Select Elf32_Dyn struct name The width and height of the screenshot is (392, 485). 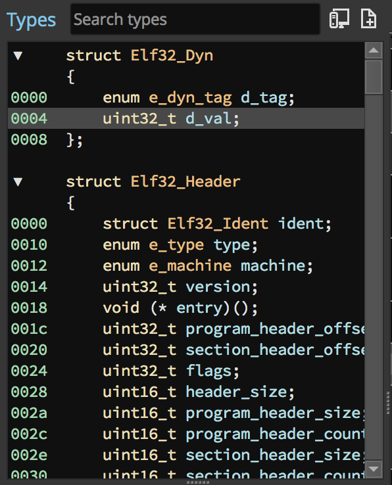pyautogui.click(x=172, y=56)
